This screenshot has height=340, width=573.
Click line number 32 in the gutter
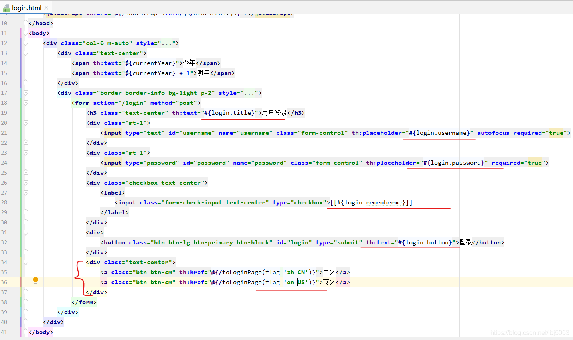coord(4,242)
